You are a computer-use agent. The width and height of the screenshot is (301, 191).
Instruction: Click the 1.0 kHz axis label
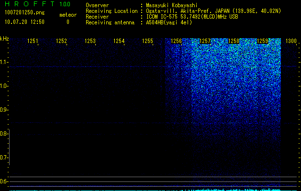point(4,86)
